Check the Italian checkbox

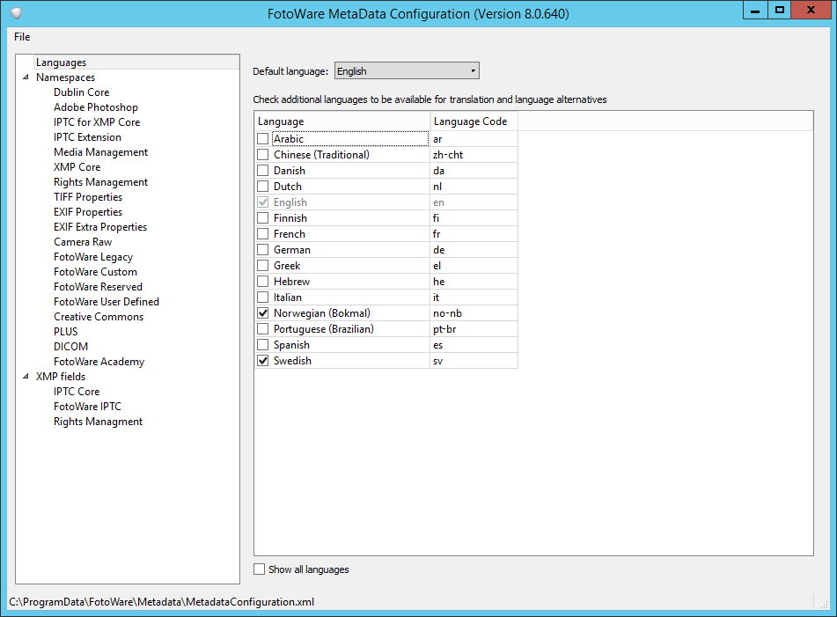pyautogui.click(x=262, y=297)
